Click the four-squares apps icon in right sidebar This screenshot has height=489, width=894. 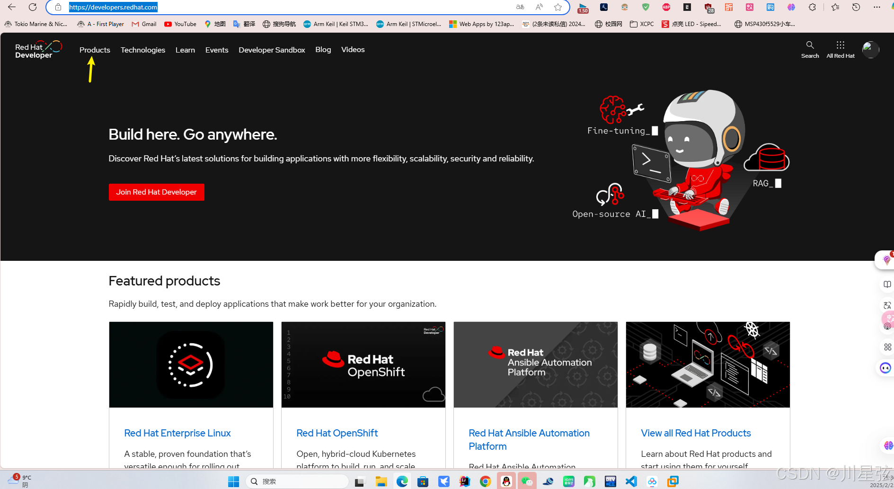click(x=887, y=347)
